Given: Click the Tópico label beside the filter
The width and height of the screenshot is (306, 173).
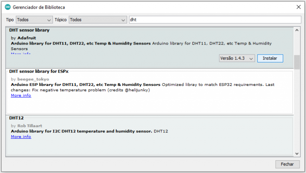Looking at the screenshot, I should tap(61, 19).
